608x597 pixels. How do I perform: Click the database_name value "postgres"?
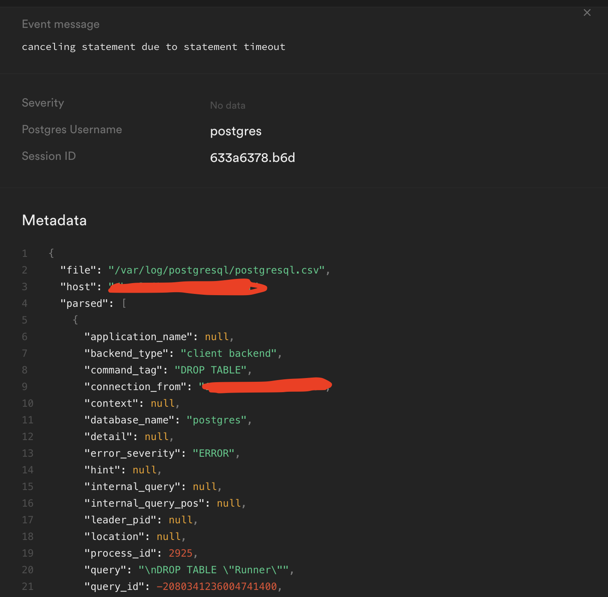tap(217, 420)
